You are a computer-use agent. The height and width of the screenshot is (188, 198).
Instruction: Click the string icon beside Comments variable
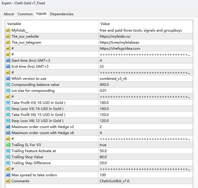tap(8, 181)
